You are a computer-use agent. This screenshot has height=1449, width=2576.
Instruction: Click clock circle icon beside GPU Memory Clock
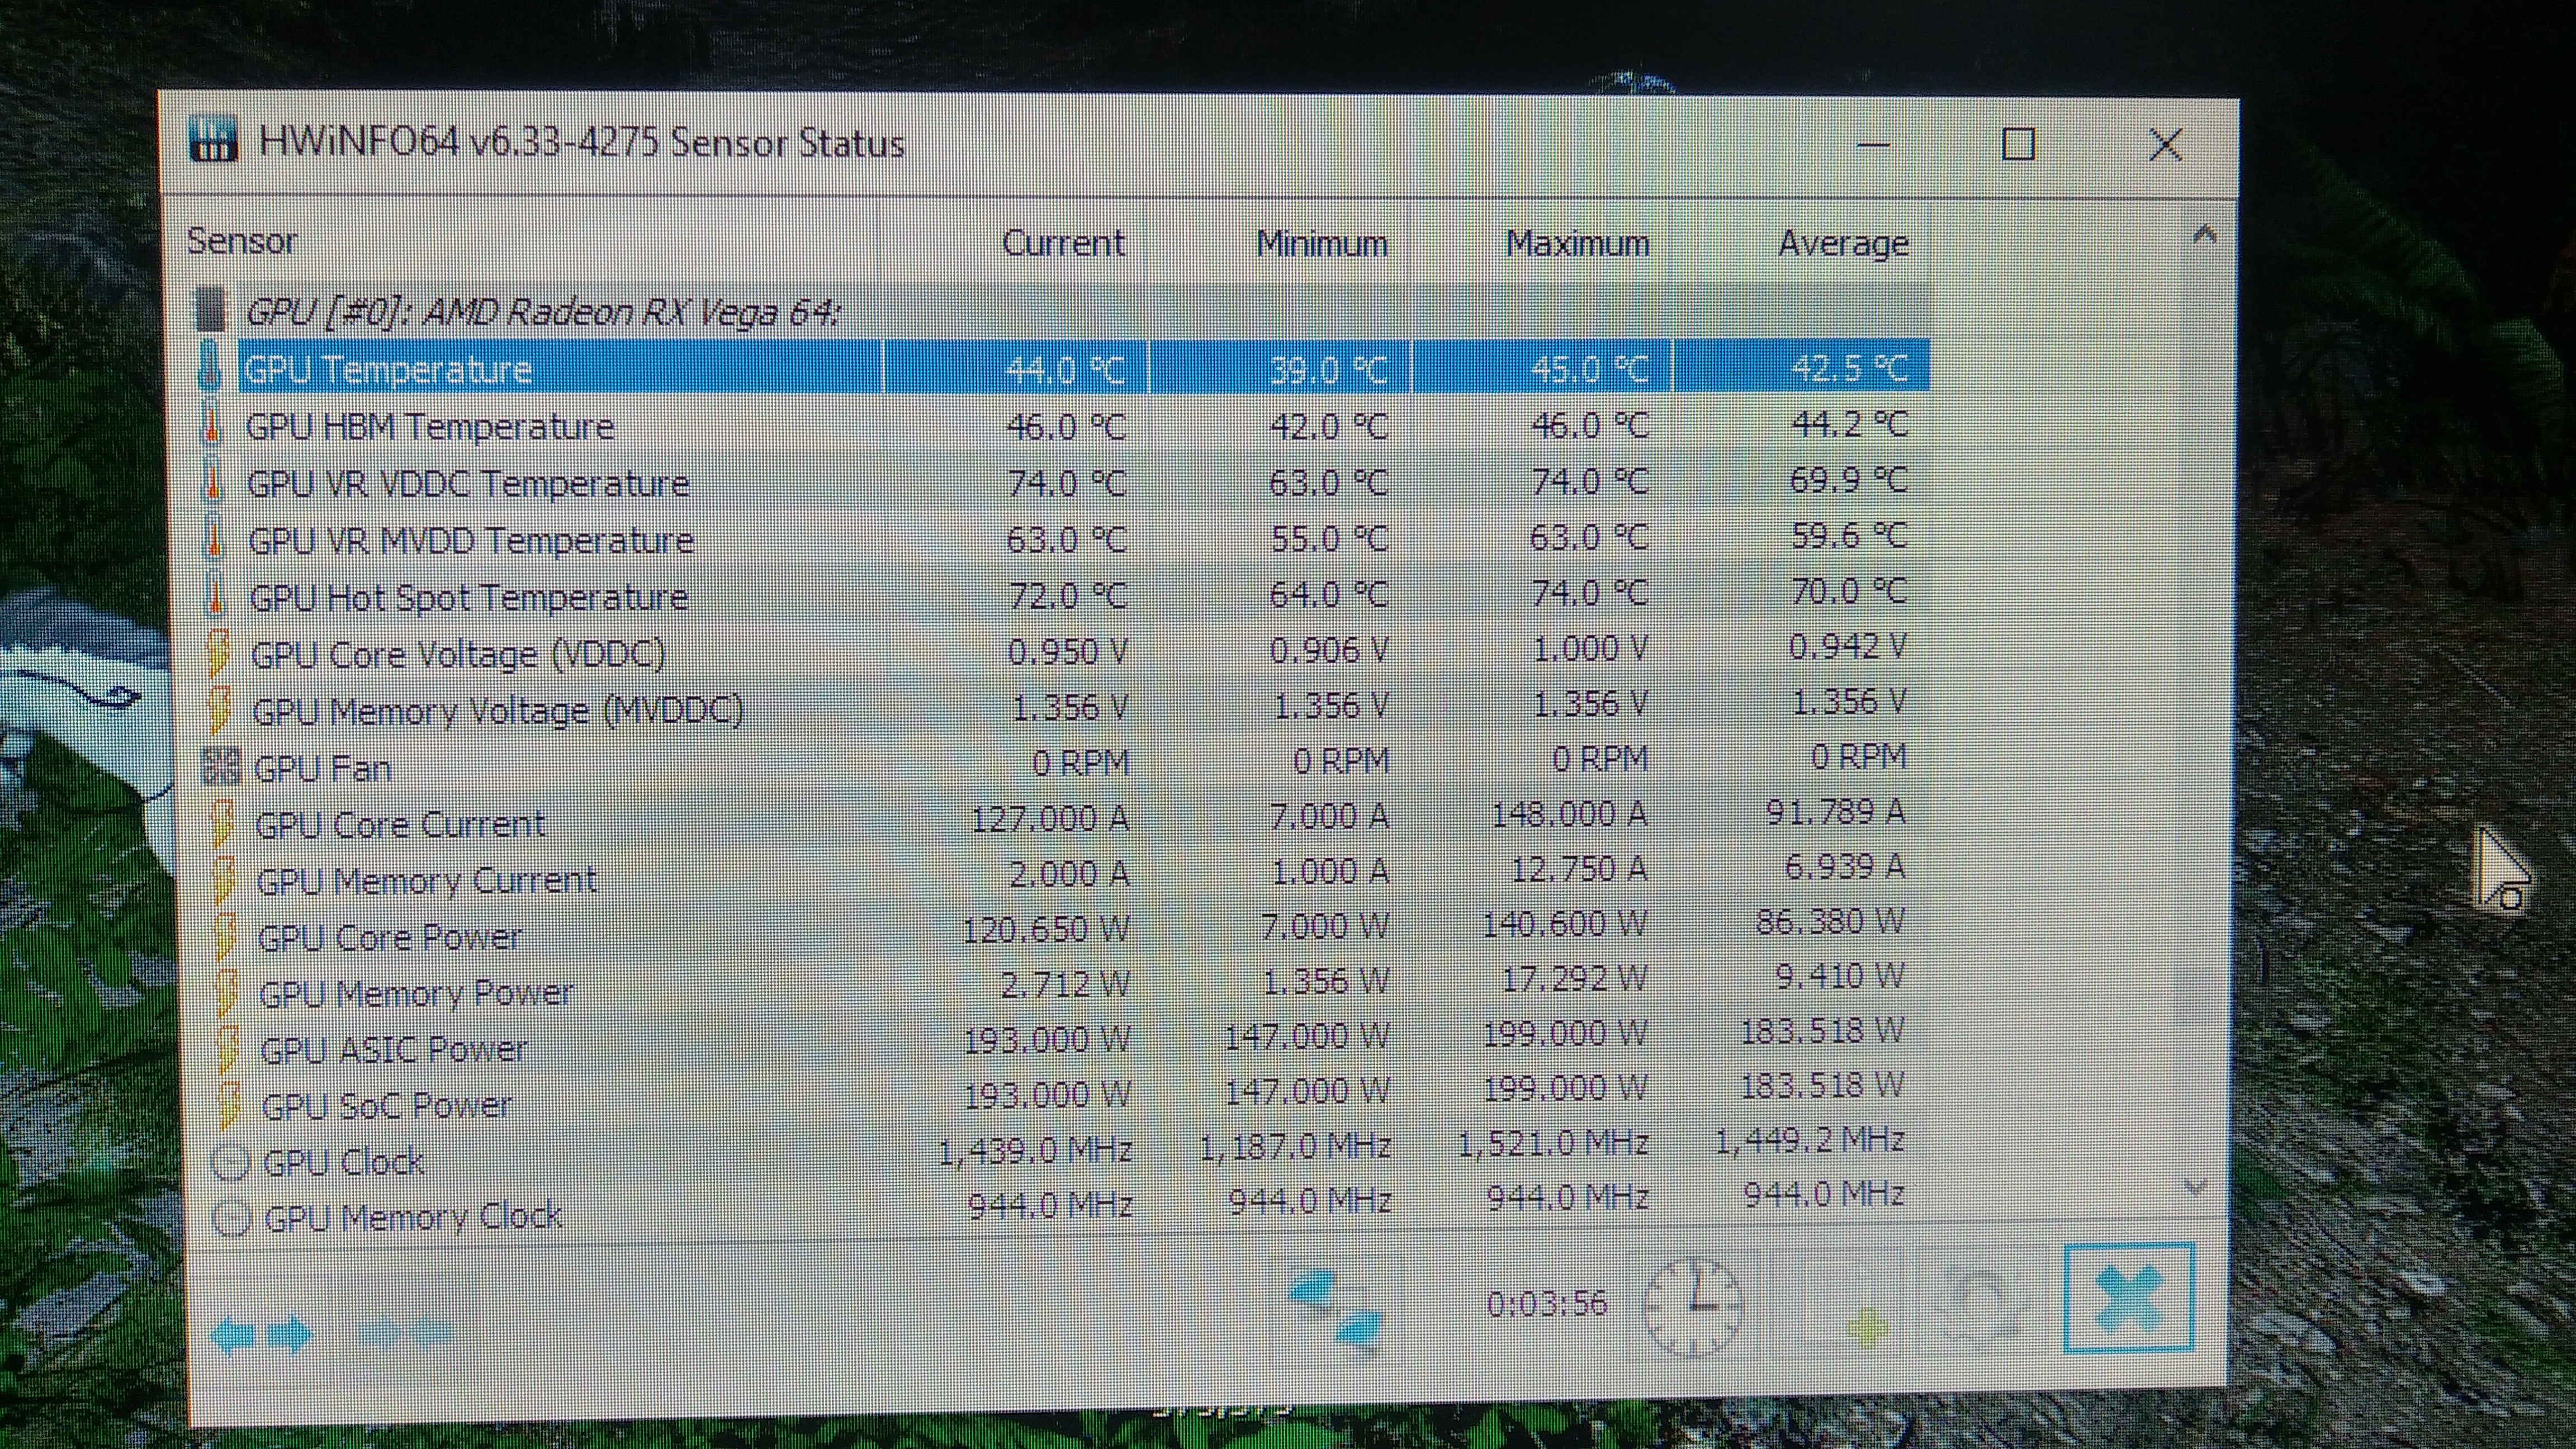point(233,1218)
